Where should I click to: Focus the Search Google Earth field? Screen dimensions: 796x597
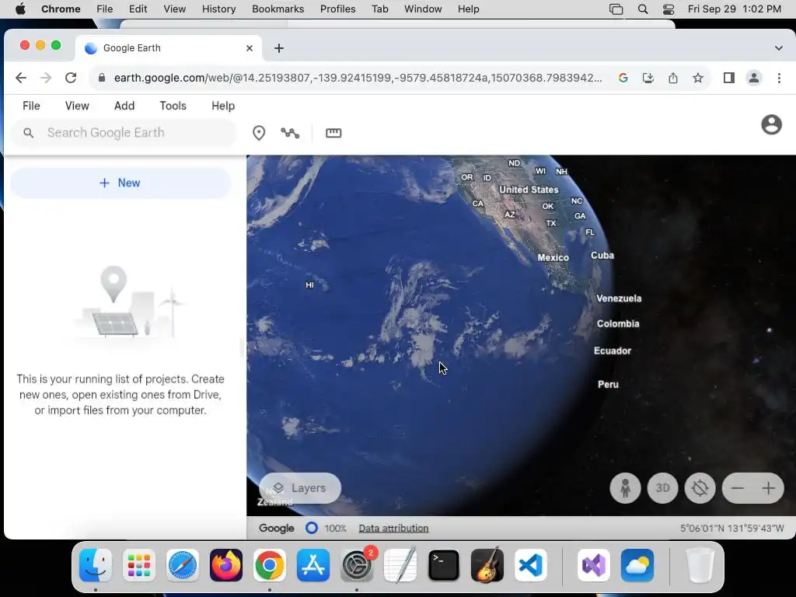pos(124,133)
